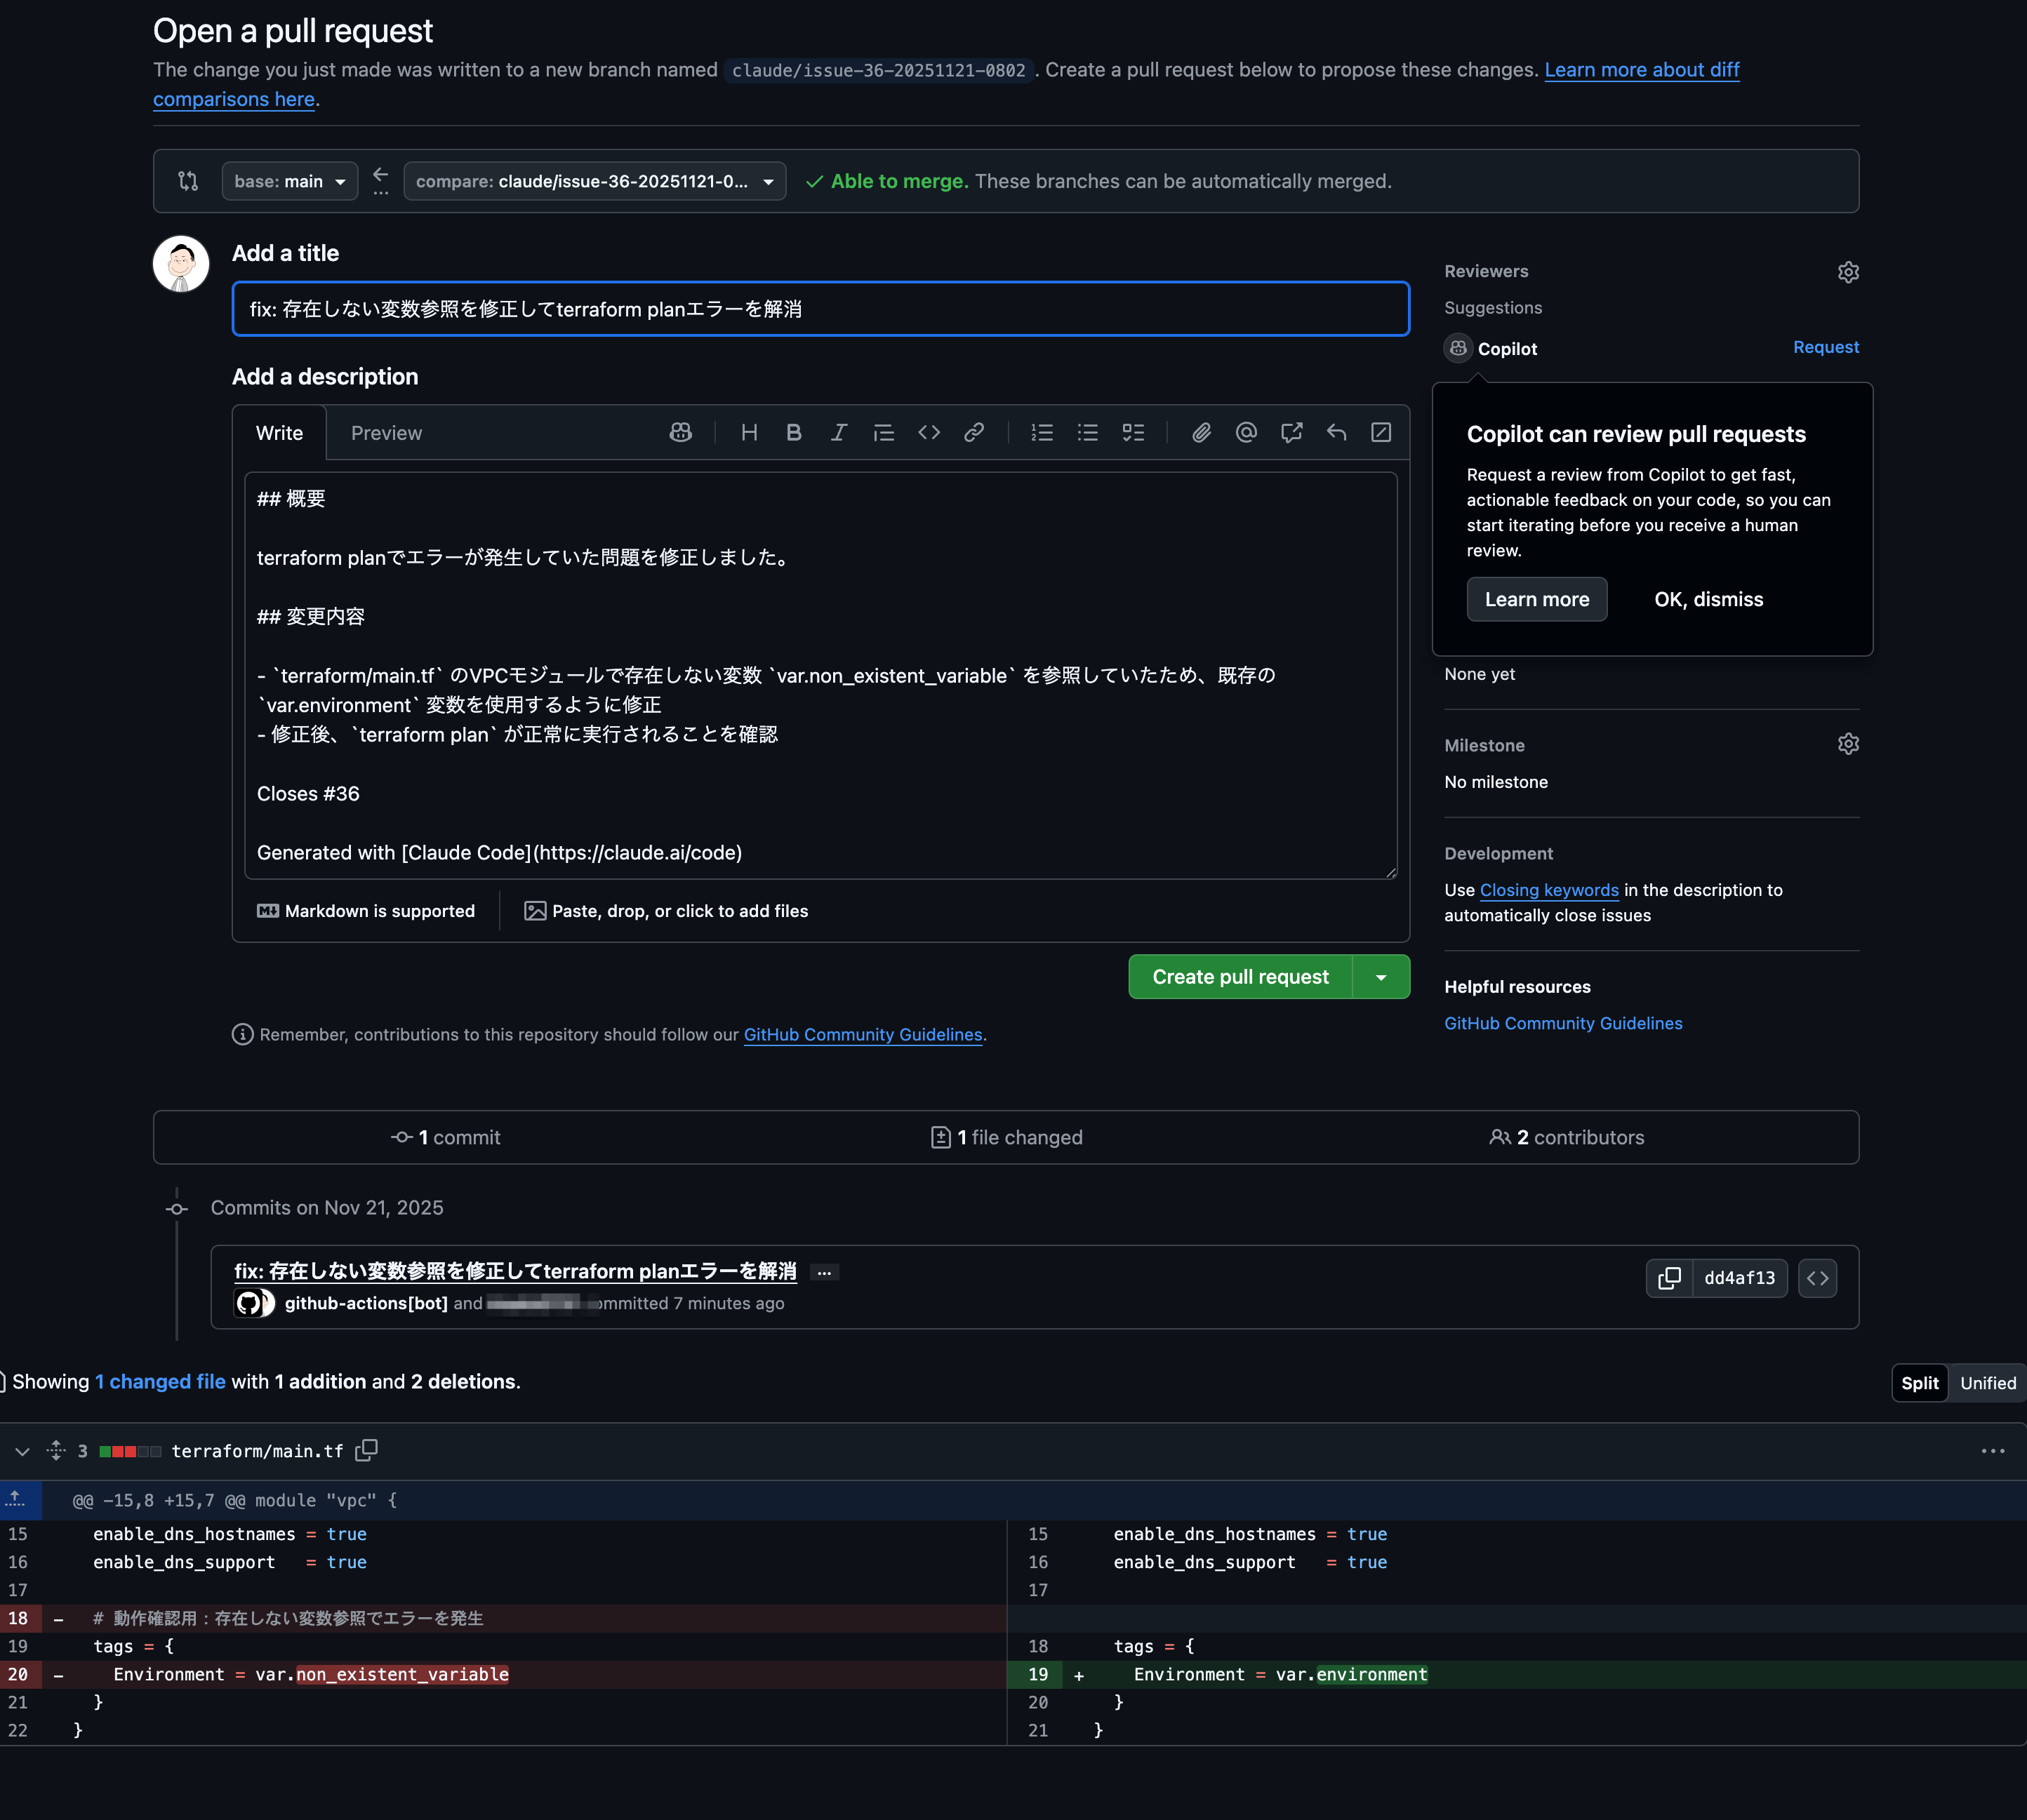Toggle bold formatting in description editor

tap(793, 432)
